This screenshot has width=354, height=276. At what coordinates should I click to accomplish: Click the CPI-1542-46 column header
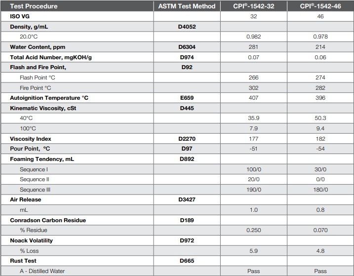[x=320, y=6]
